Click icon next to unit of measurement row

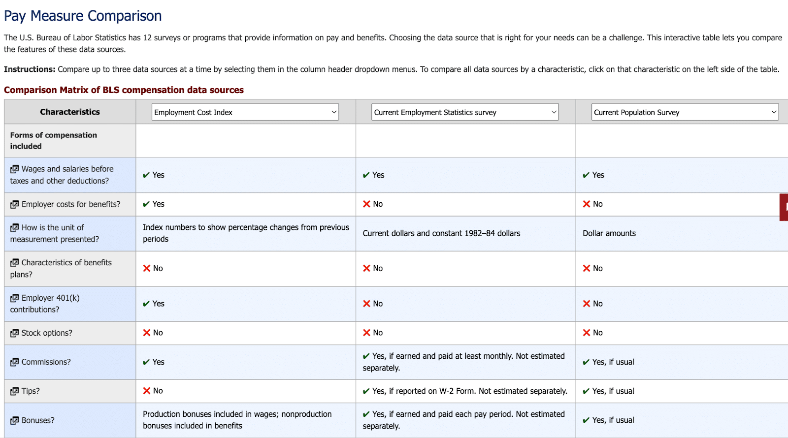click(x=15, y=228)
